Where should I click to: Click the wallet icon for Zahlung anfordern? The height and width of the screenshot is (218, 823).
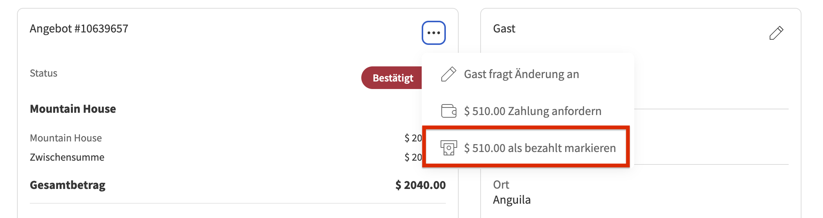(448, 111)
